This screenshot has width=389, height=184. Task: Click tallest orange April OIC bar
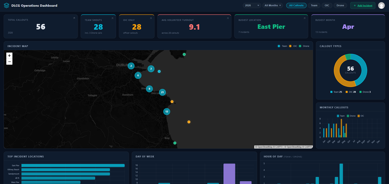pos(341,128)
